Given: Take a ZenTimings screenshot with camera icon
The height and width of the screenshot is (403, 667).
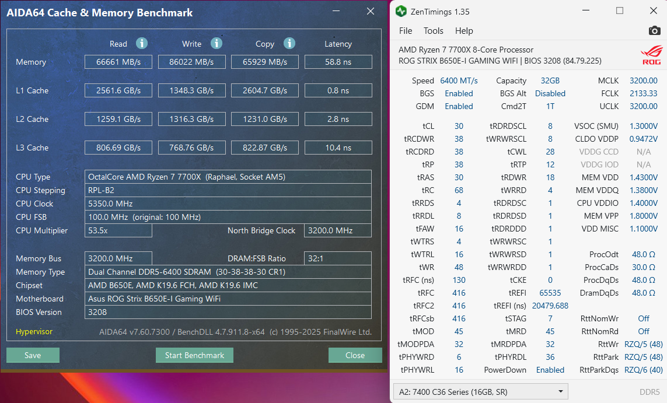Looking at the screenshot, I should pyautogui.click(x=654, y=30).
